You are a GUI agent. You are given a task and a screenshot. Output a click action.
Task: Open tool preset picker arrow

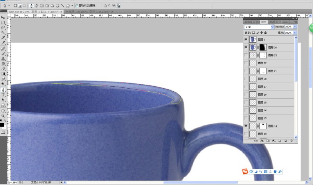(9, 6)
